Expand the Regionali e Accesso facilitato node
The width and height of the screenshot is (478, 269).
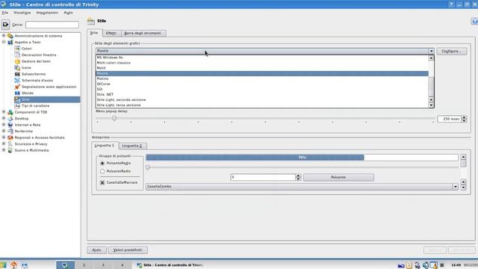pyautogui.click(x=4, y=137)
